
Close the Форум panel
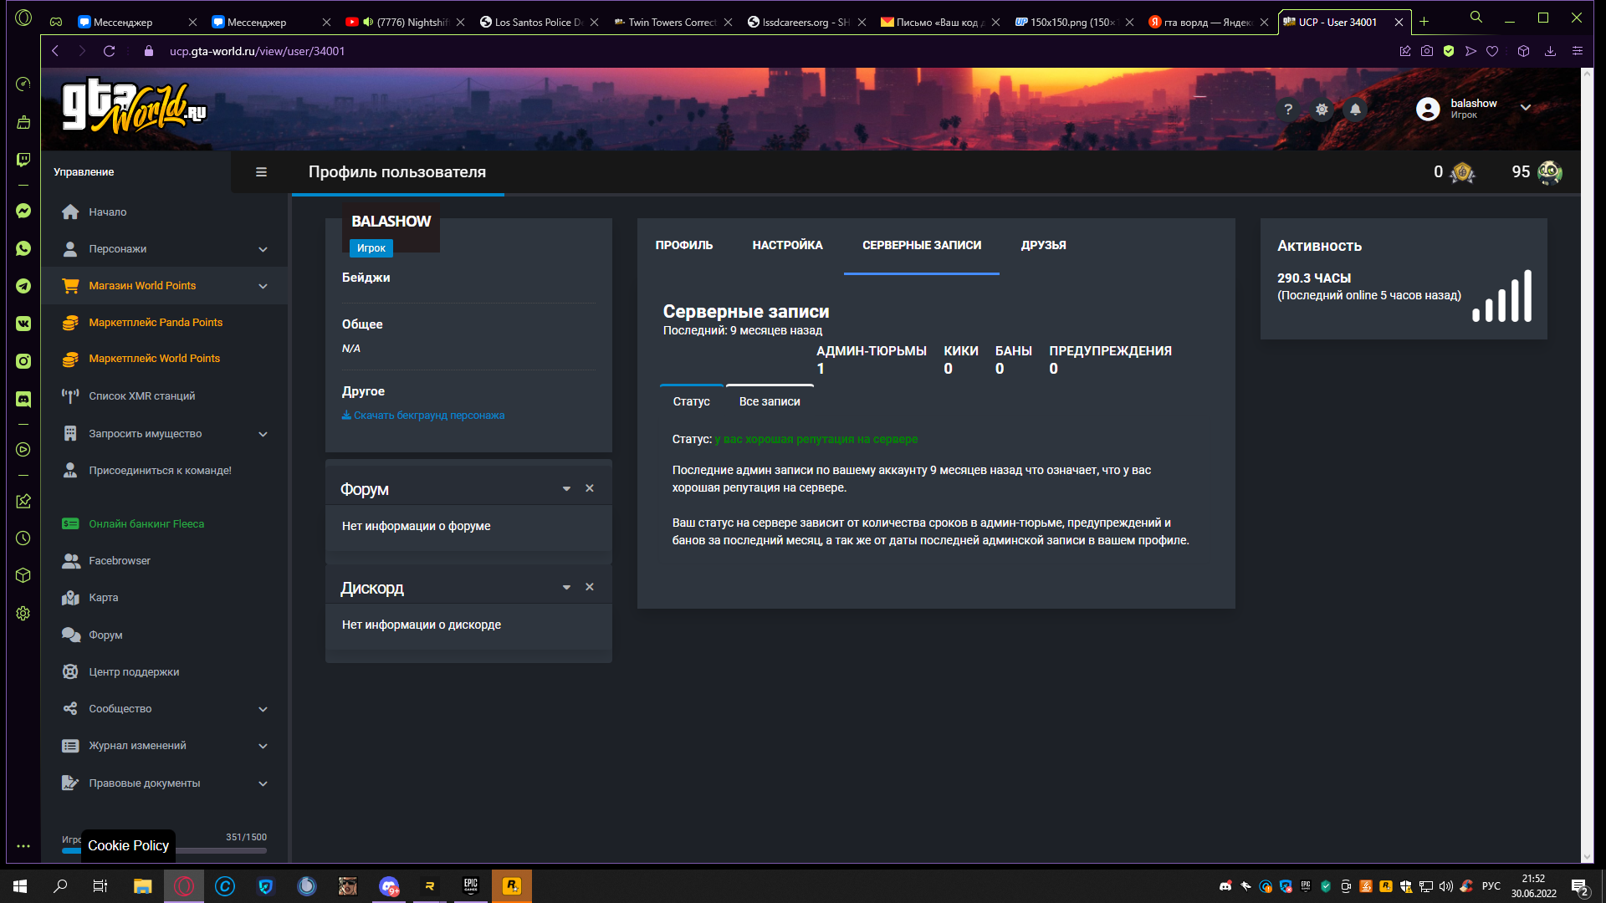pyautogui.click(x=590, y=488)
